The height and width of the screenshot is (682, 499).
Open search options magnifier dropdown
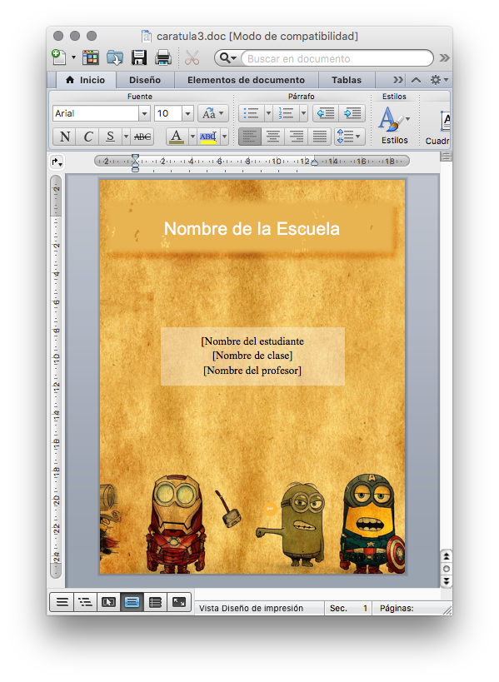[x=228, y=57]
